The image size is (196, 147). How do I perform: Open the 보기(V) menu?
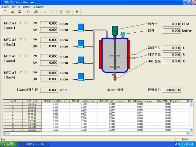coord(16,7)
